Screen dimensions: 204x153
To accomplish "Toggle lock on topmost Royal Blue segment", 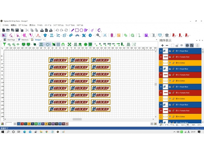I will (x=173, y=51).
